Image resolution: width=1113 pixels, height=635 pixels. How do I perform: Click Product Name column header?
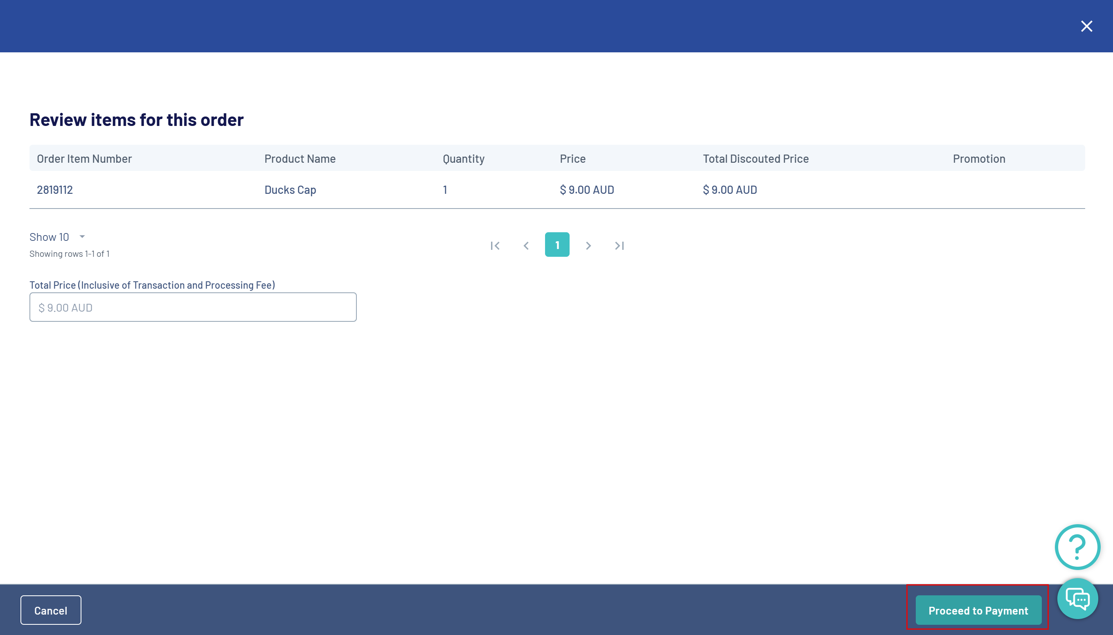[300, 159]
